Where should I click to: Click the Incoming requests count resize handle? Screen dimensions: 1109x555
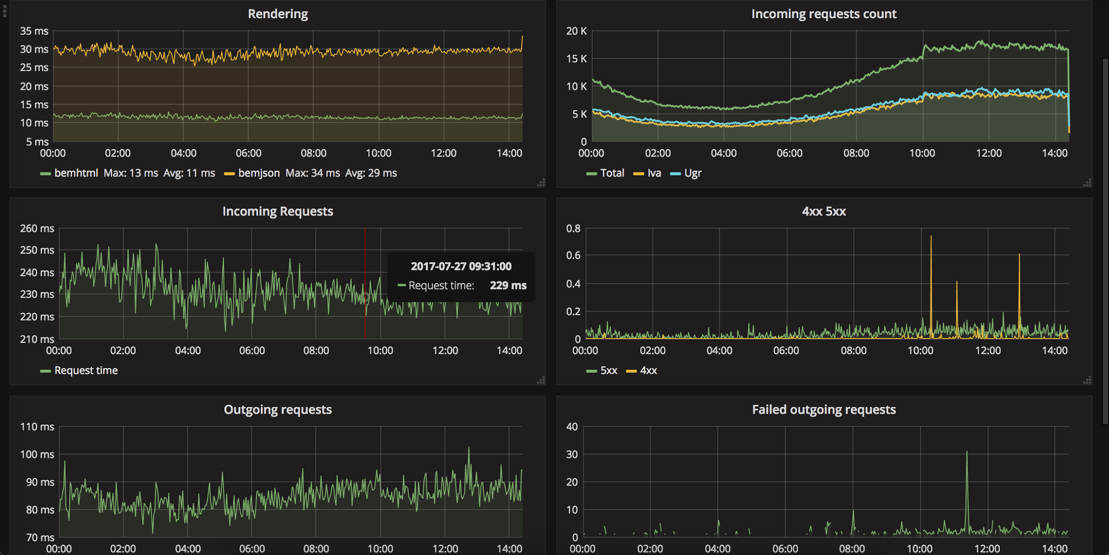(1088, 183)
